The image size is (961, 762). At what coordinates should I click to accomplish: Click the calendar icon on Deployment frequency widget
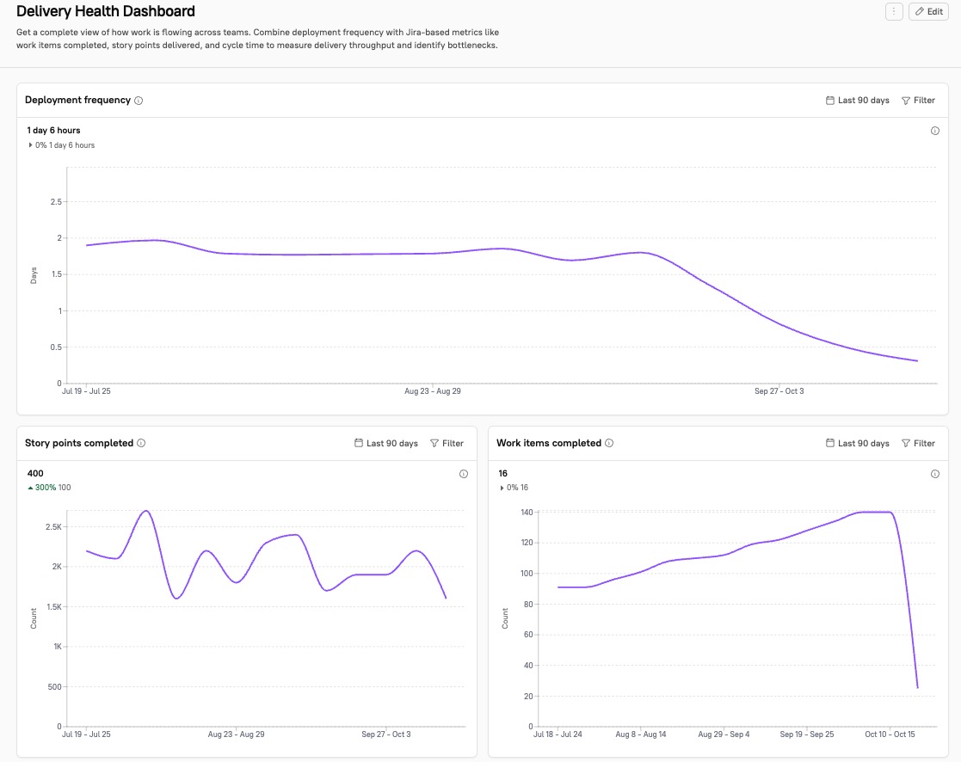tap(829, 100)
